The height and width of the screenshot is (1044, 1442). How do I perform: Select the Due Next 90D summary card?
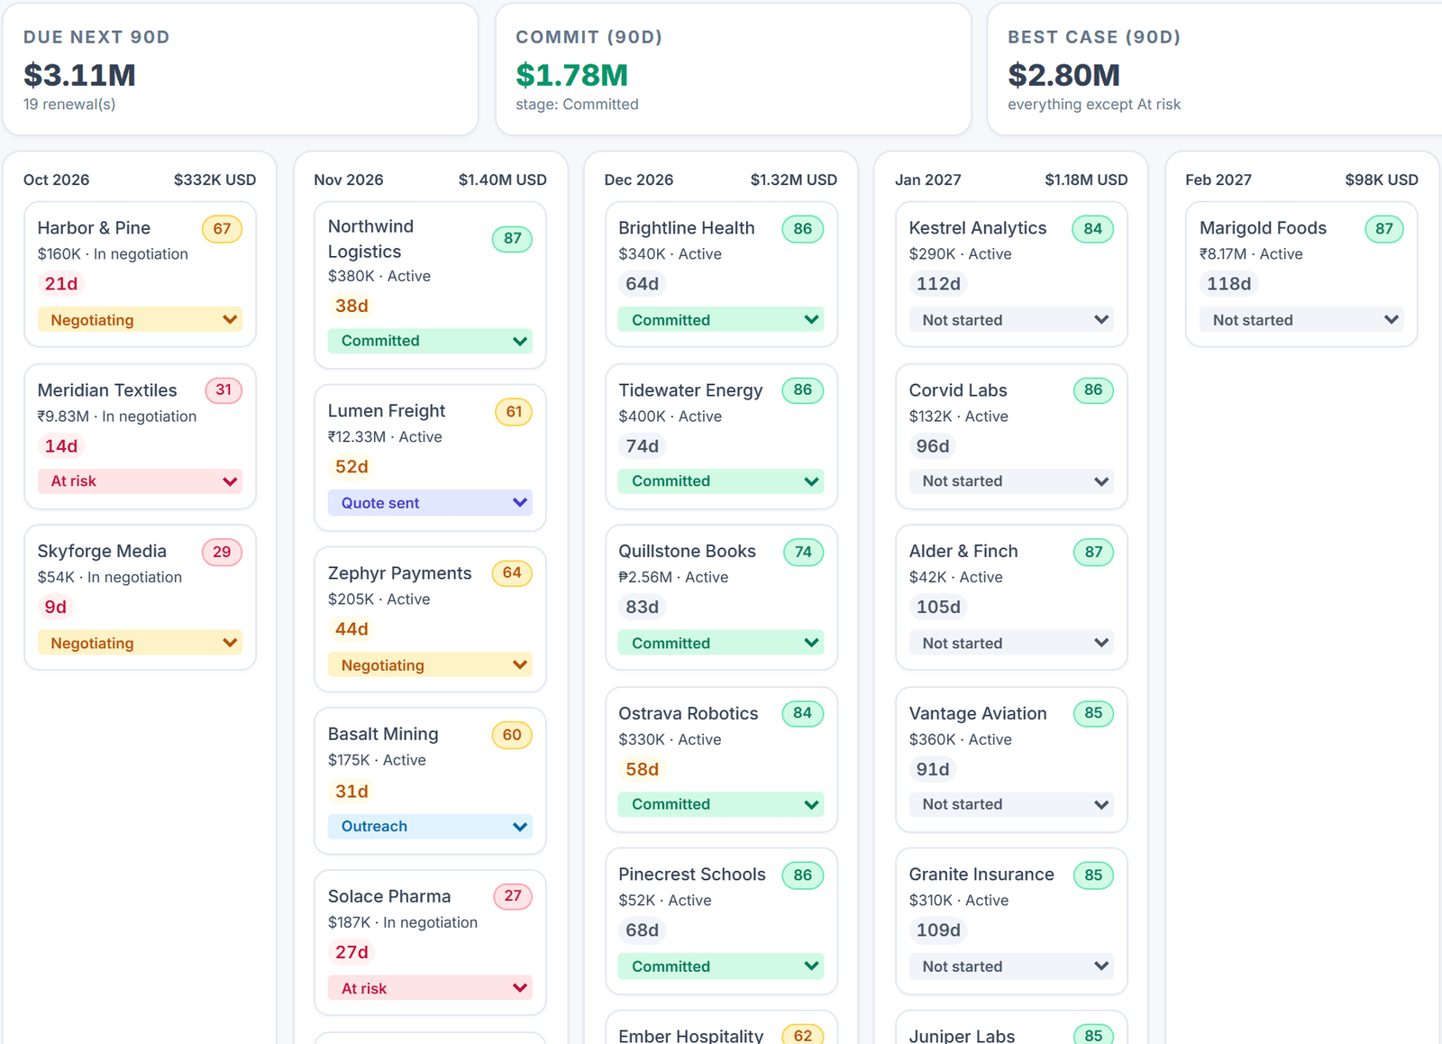pyautogui.click(x=240, y=69)
